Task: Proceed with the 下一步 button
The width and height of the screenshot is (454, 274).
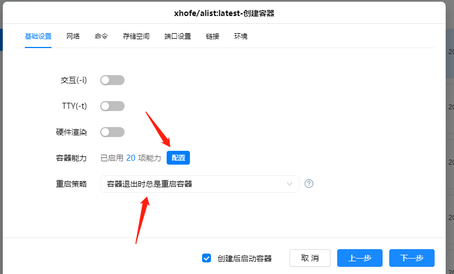Action: coord(412,258)
